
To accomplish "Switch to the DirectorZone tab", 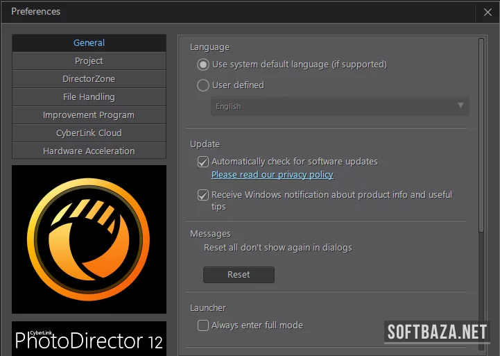I will click(89, 79).
